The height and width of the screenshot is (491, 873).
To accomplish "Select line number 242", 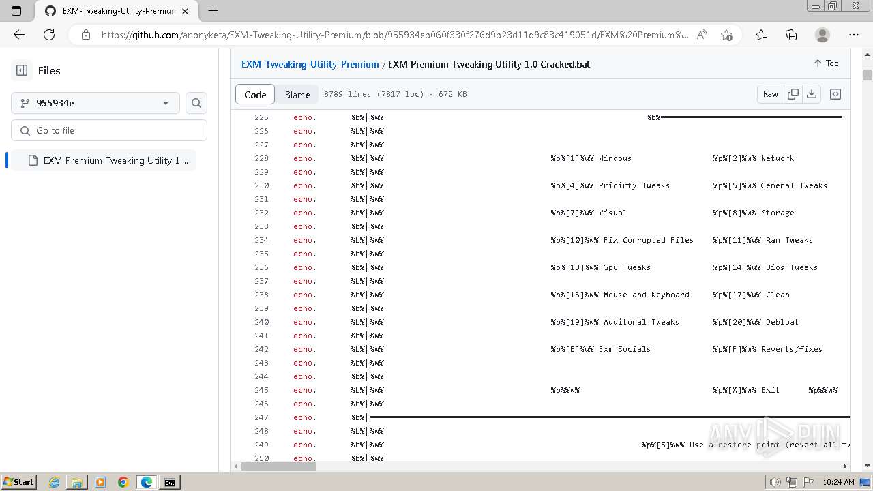I will coord(262,349).
